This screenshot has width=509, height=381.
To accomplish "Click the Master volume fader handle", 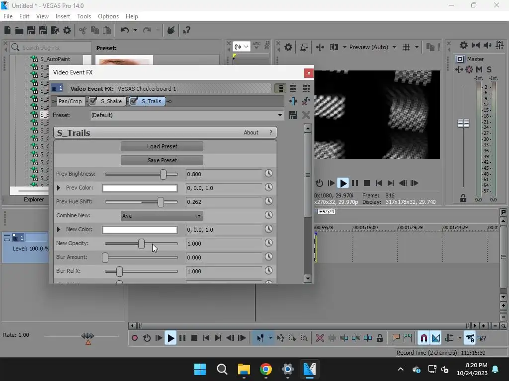I will pyautogui.click(x=463, y=123).
